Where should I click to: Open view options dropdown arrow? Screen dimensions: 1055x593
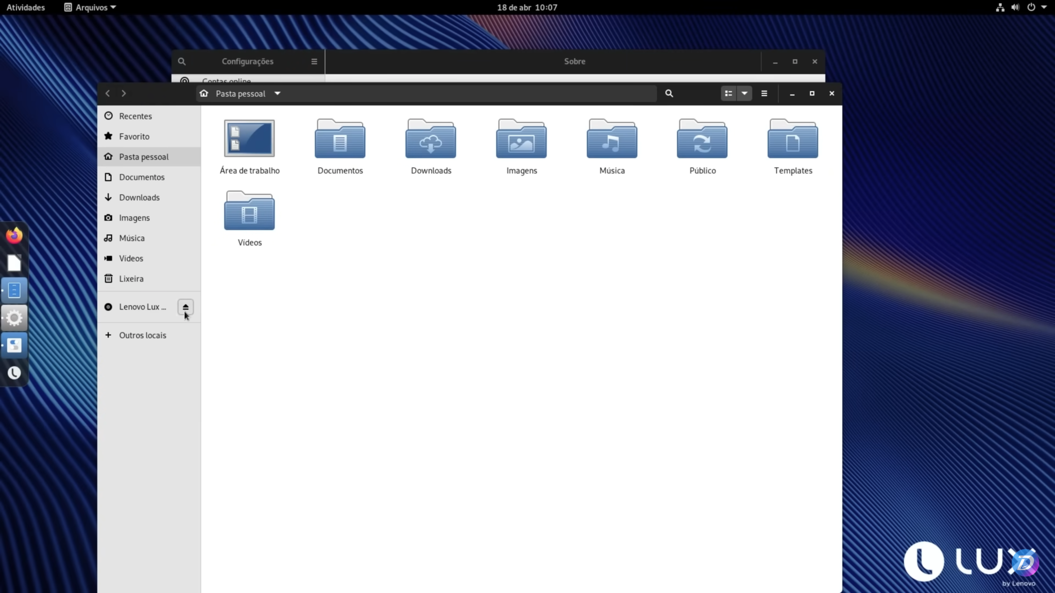744,93
